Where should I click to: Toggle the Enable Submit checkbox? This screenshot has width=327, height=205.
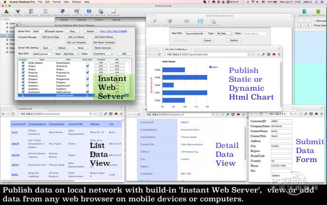pos(46,31)
